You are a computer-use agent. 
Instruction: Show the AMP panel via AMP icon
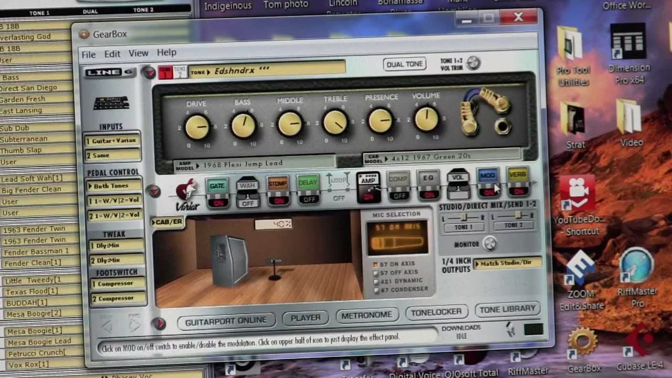click(368, 181)
